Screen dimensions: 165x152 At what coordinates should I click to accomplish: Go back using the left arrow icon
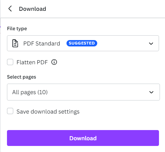[10, 9]
